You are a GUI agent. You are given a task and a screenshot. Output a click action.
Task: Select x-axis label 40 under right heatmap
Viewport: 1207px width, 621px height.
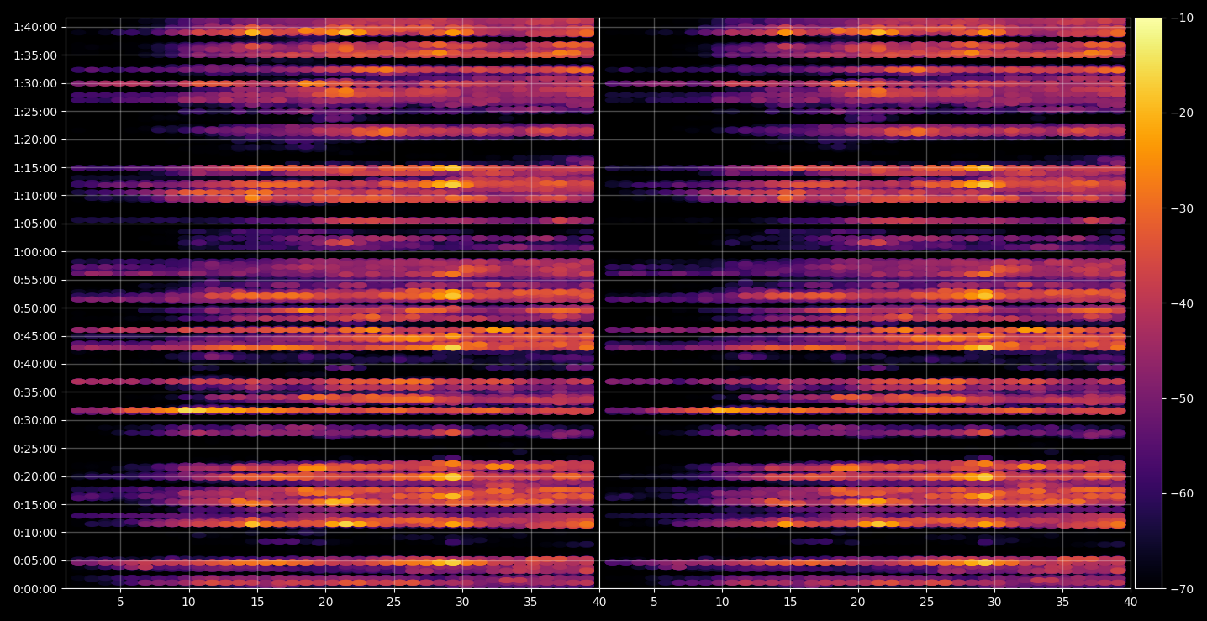[1131, 602]
